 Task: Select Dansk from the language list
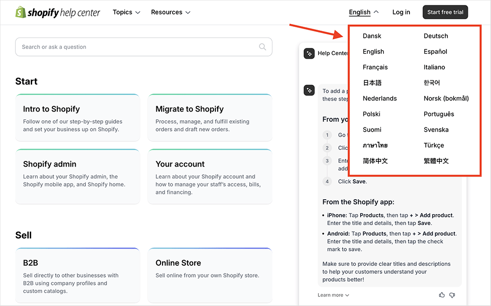[372, 36]
